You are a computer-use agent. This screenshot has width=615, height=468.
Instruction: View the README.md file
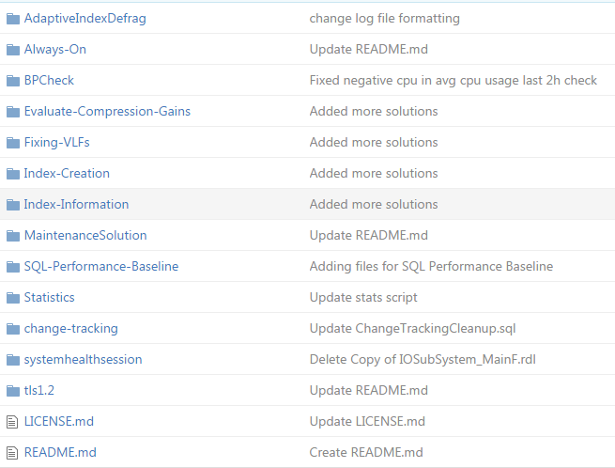(x=60, y=453)
